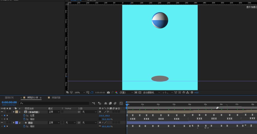Collapse the 球面纹路 layer properties
Screen dimensions: 257x134
click(x=14, y=112)
